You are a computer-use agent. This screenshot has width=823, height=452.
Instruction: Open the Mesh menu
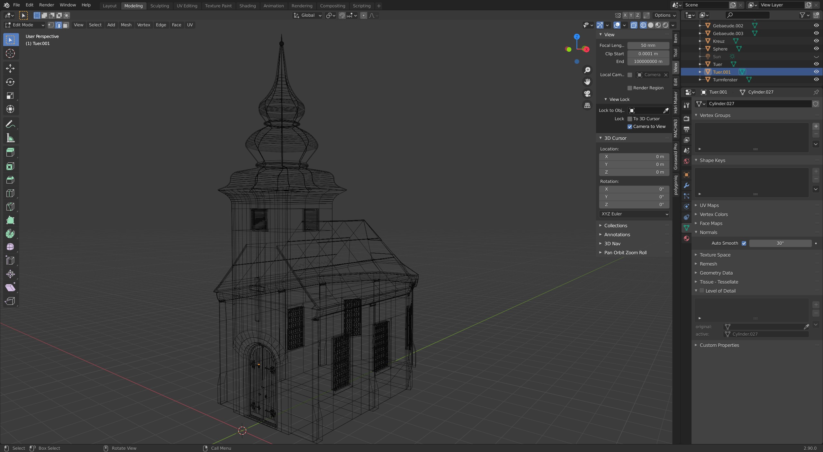coord(126,25)
